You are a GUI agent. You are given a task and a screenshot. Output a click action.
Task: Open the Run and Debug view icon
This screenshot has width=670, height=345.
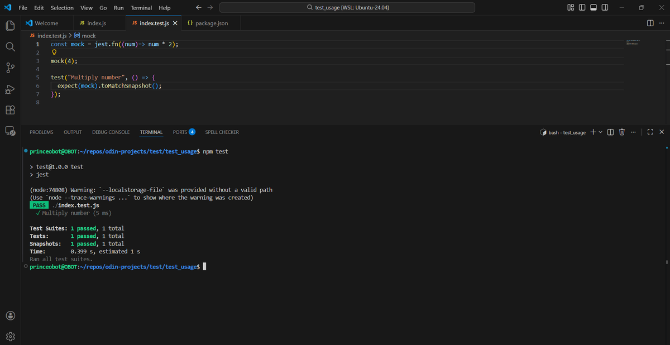point(10,89)
